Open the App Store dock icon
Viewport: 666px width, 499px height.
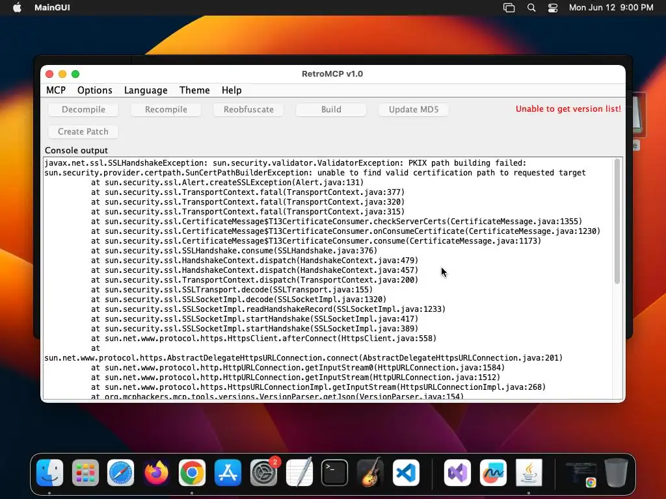(228, 472)
